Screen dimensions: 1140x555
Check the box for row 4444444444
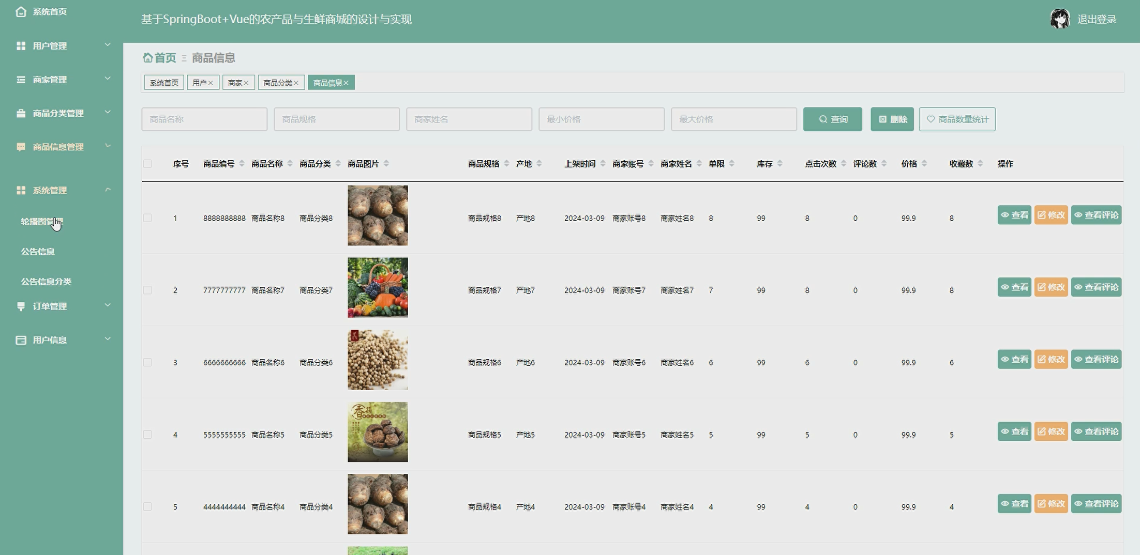(x=147, y=507)
